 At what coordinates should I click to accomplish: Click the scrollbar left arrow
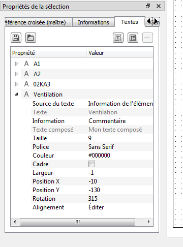pyautogui.click(x=15, y=222)
